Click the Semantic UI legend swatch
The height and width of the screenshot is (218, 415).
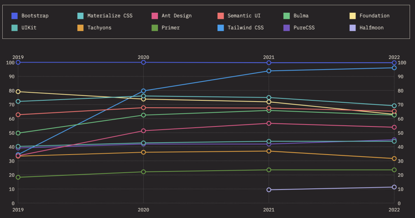click(221, 16)
